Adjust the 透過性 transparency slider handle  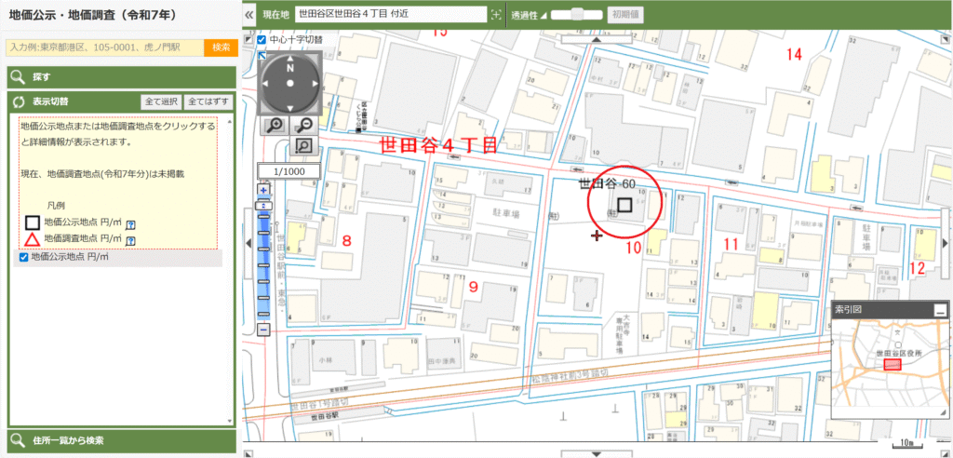pos(579,14)
